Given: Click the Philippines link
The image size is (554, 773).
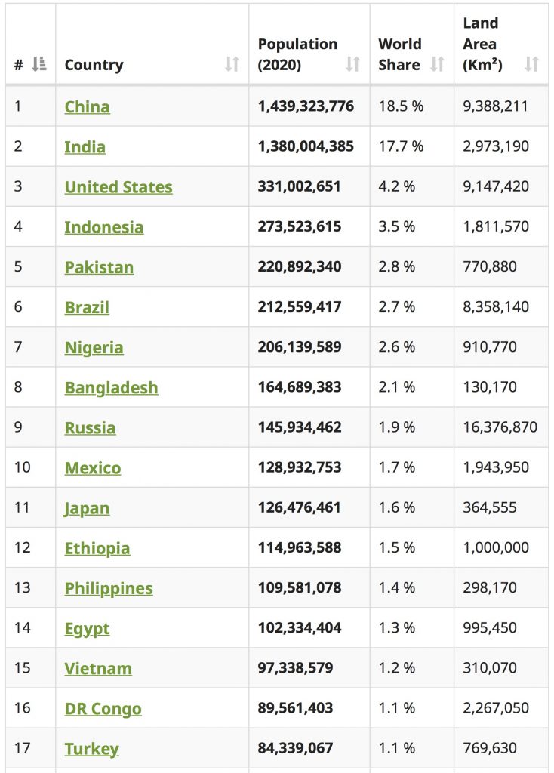Looking at the screenshot, I should pyautogui.click(x=109, y=587).
